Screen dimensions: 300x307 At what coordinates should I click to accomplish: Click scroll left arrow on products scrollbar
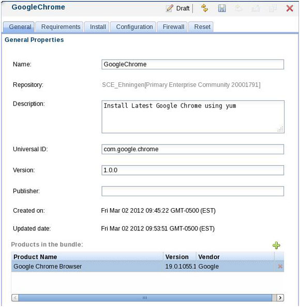(x=15, y=298)
